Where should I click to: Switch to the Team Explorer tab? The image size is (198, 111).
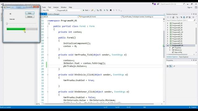[x=183, y=57]
